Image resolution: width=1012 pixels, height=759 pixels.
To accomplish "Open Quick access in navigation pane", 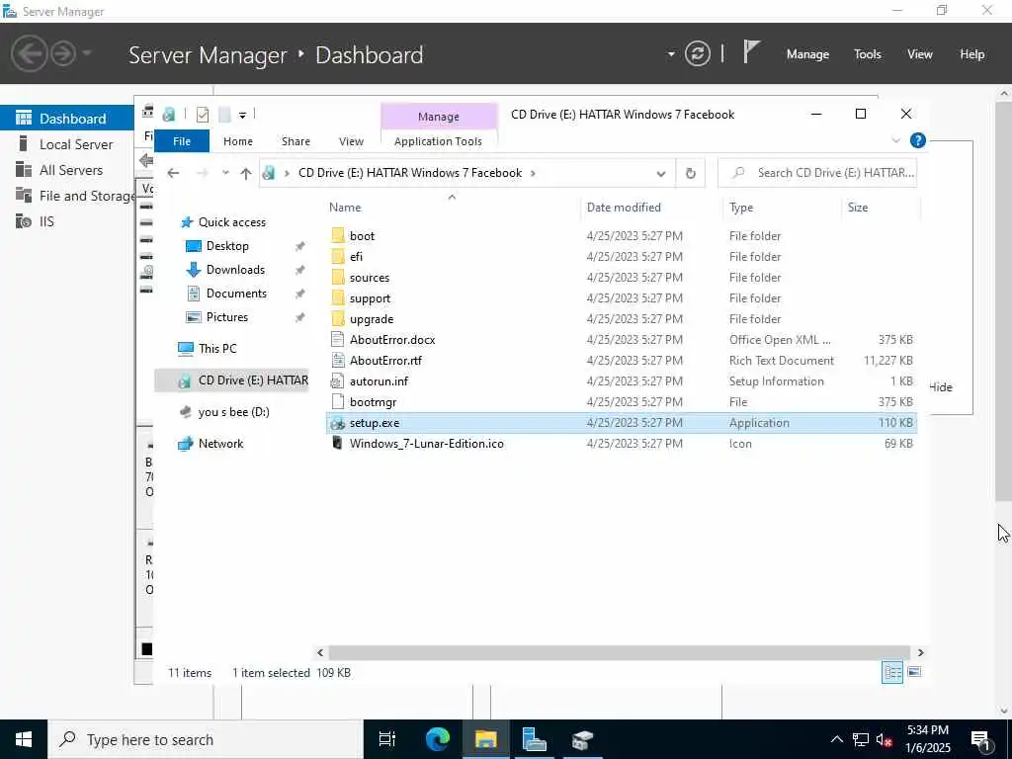I will tap(231, 222).
